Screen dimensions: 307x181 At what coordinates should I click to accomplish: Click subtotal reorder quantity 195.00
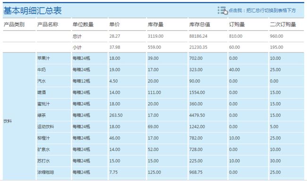pos(276,47)
